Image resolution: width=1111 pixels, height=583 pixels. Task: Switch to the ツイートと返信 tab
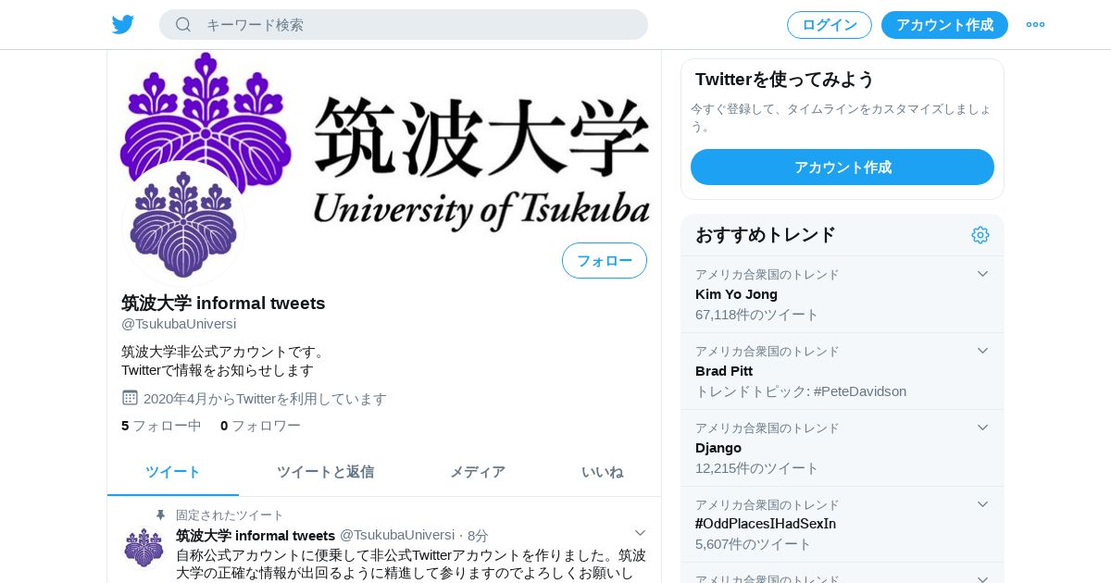point(325,472)
